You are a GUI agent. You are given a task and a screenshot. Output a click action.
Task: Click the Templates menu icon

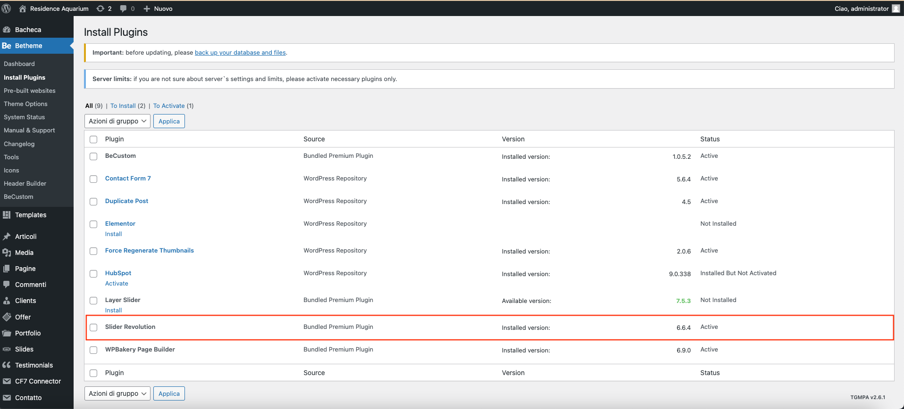(7, 215)
